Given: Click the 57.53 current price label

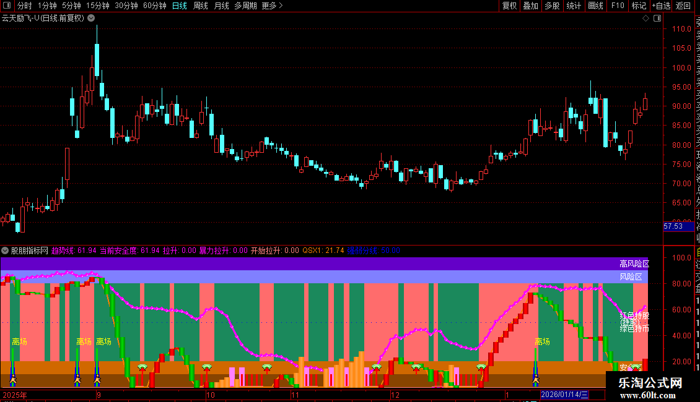Looking at the screenshot, I should tap(678, 226).
